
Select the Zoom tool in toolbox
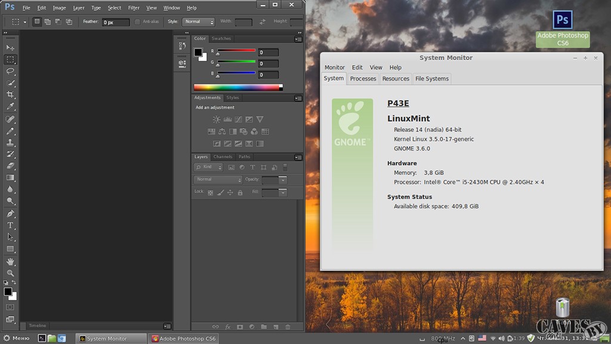click(10, 273)
